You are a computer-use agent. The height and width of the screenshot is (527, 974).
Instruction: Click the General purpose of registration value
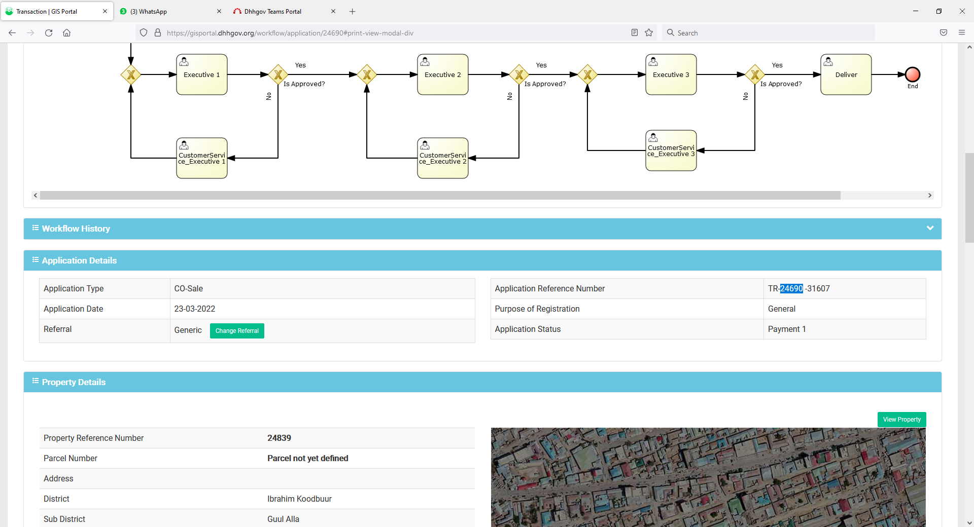tap(782, 309)
